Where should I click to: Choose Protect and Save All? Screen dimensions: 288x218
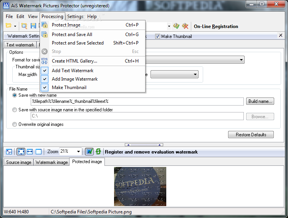pos(93,35)
